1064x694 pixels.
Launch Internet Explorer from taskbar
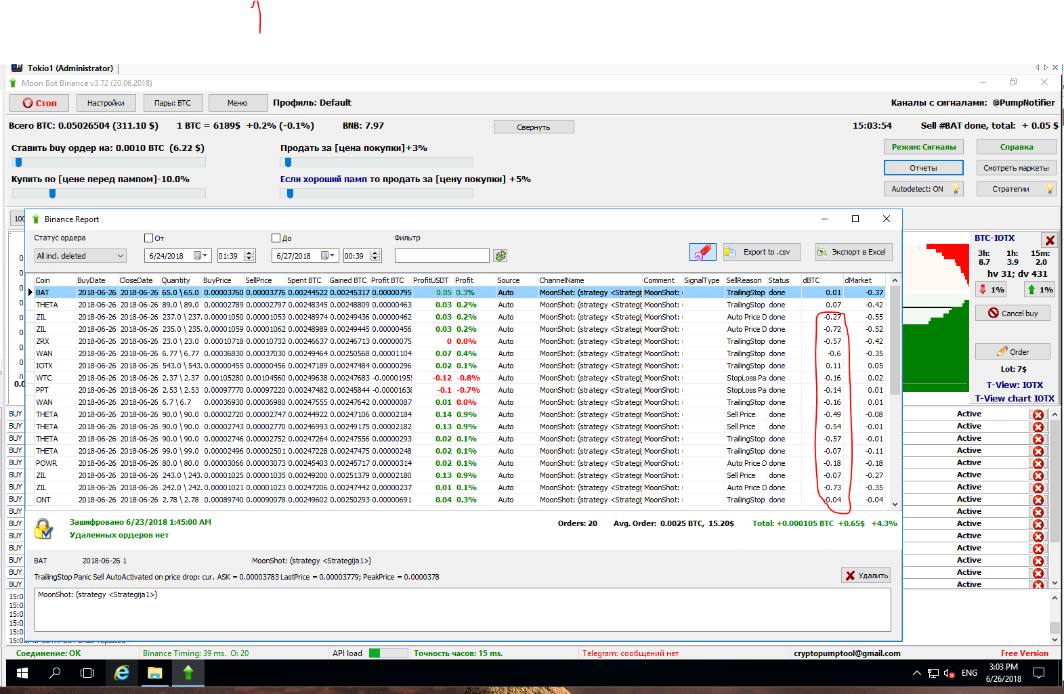coord(122,673)
